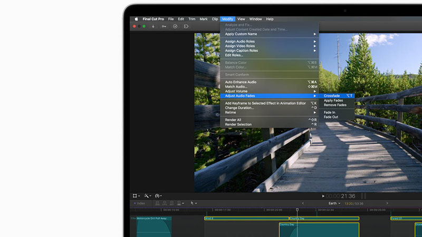Click the timeline history back arrow
This screenshot has width=422, height=237.
click(x=303, y=203)
